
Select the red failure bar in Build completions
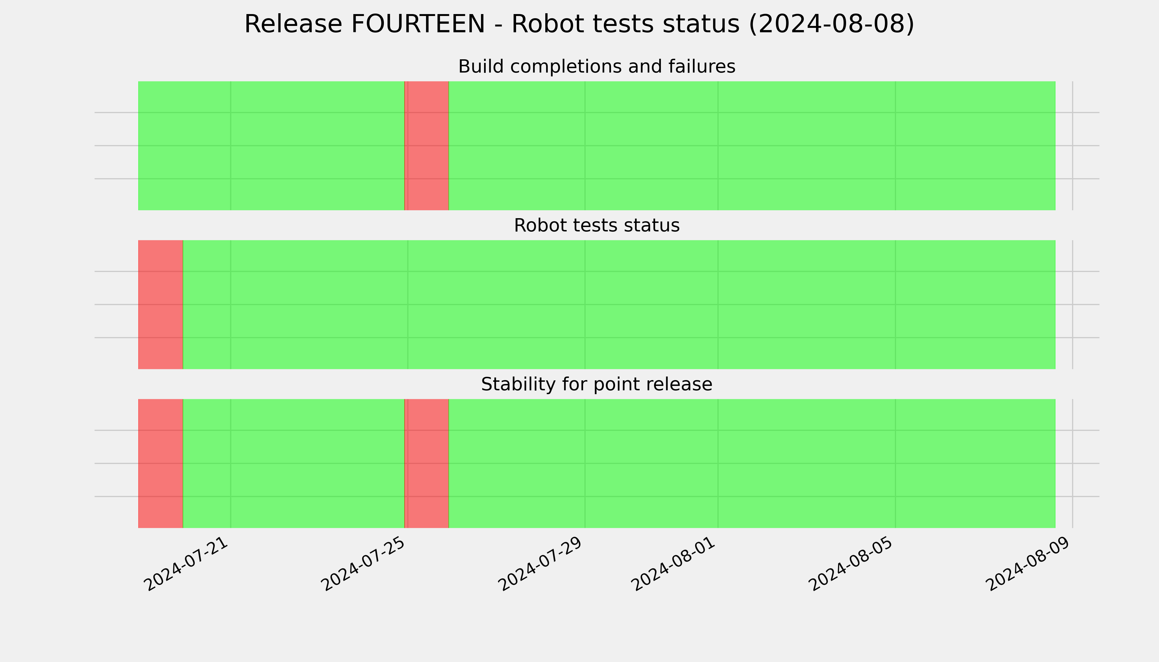click(427, 145)
